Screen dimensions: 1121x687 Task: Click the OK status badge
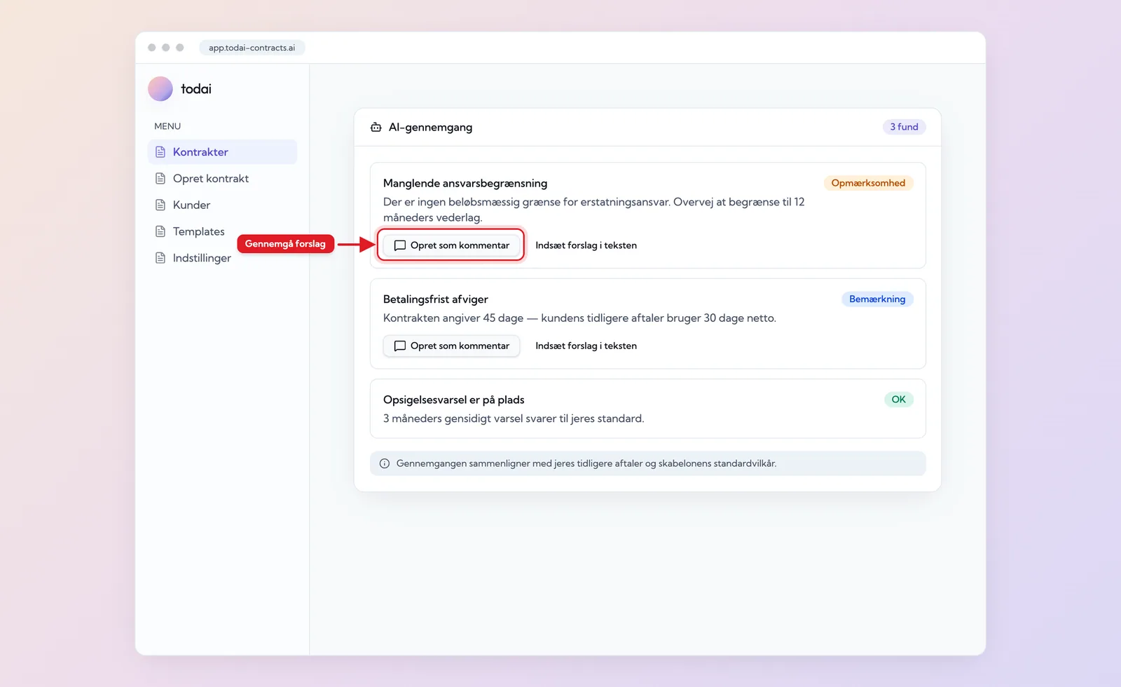[898, 400]
